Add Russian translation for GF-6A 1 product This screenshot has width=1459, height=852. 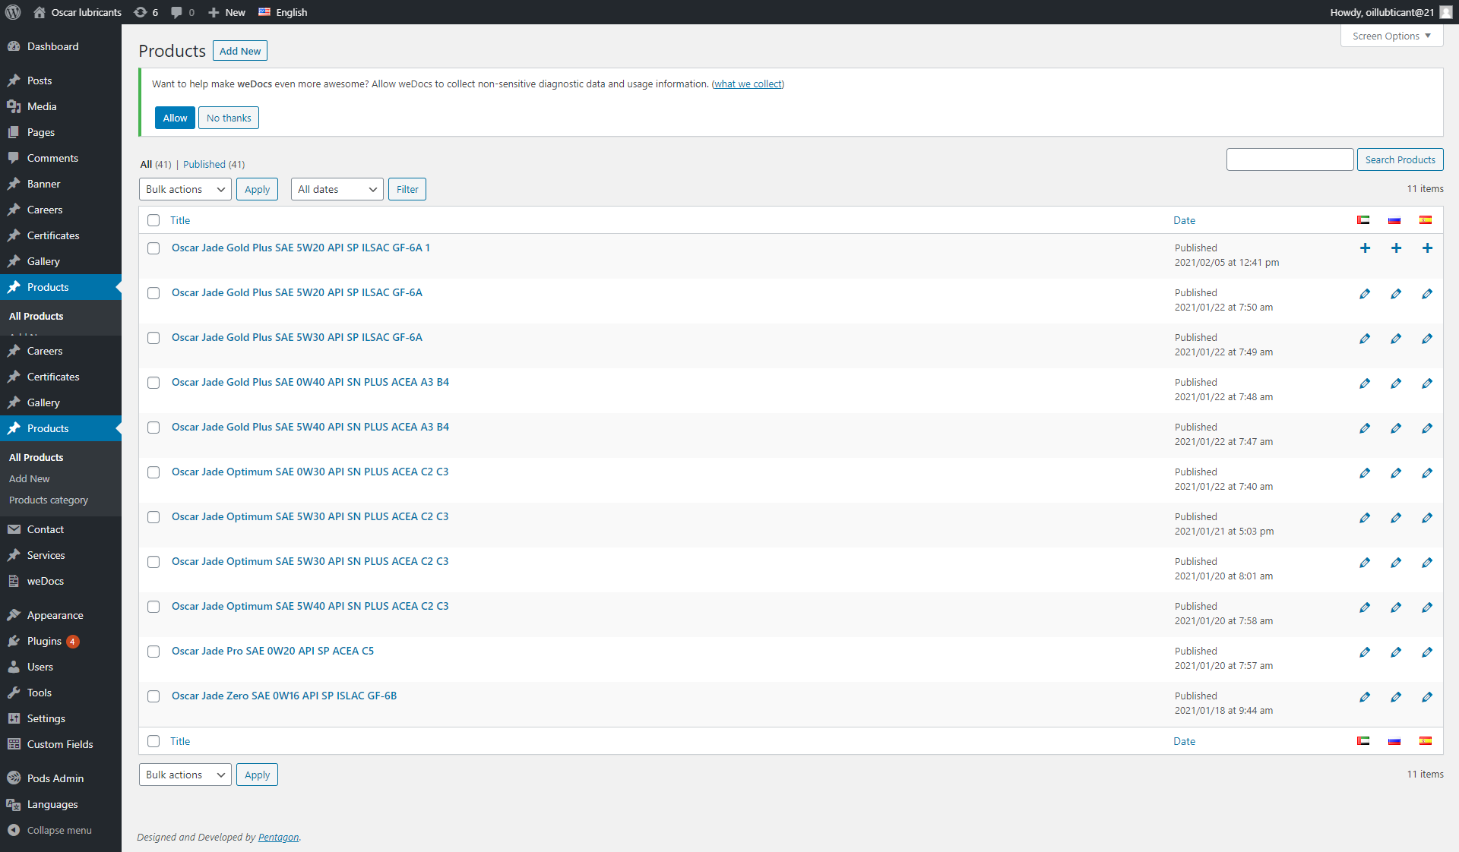click(1396, 248)
